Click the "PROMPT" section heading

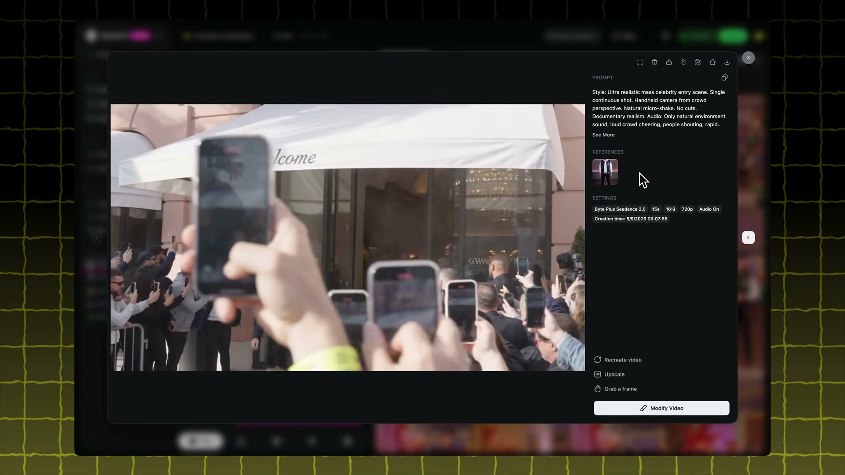click(603, 78)
